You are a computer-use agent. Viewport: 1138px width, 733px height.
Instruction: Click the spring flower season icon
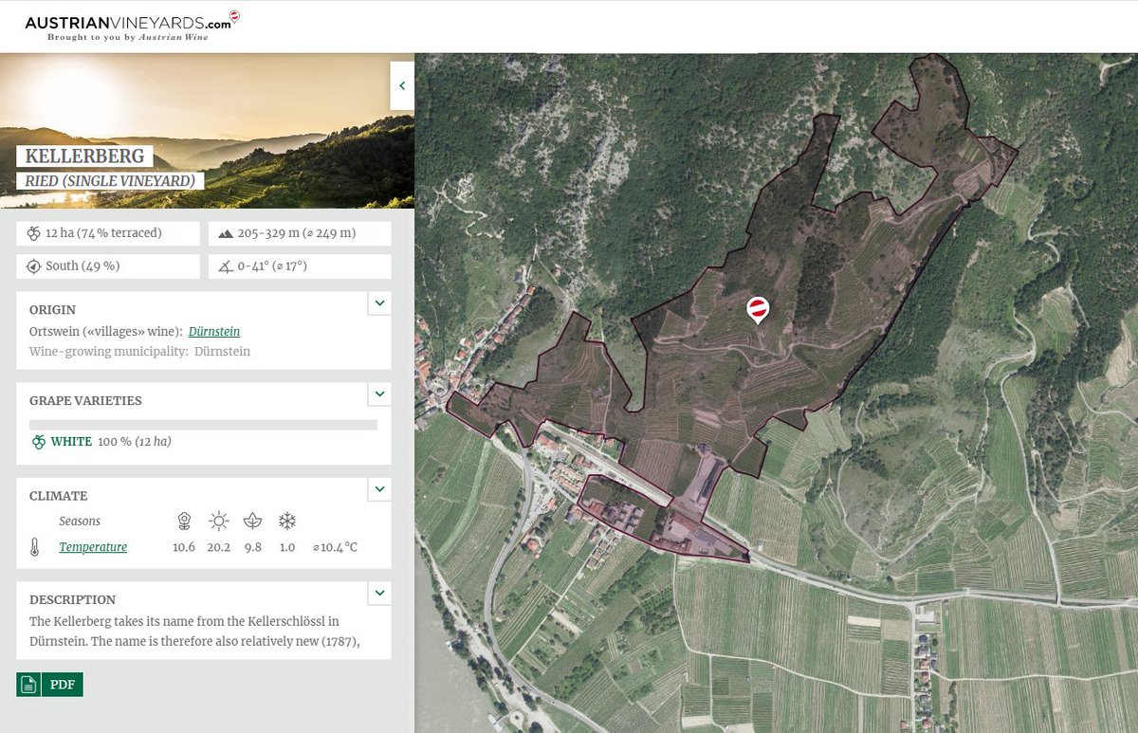point(184,521)
